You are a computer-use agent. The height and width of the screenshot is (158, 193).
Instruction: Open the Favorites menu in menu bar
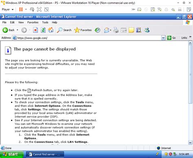pos(33,22)
